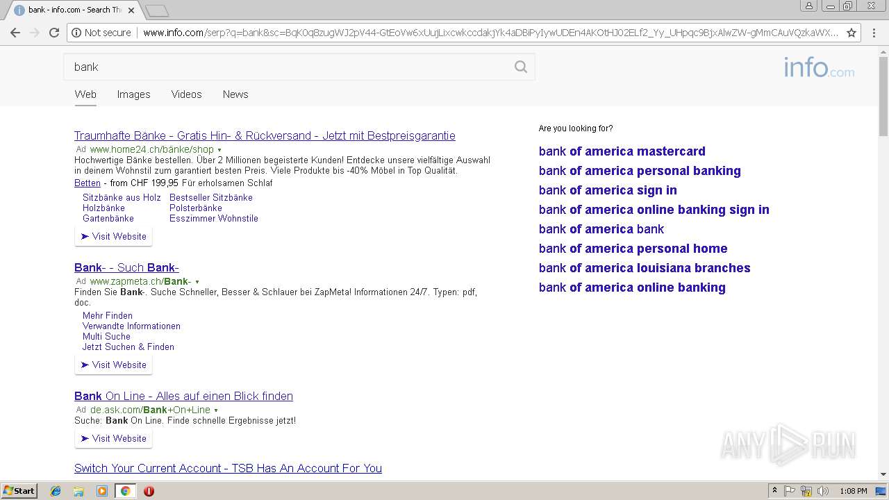Open the media player taskbar icon

(102, 491)
